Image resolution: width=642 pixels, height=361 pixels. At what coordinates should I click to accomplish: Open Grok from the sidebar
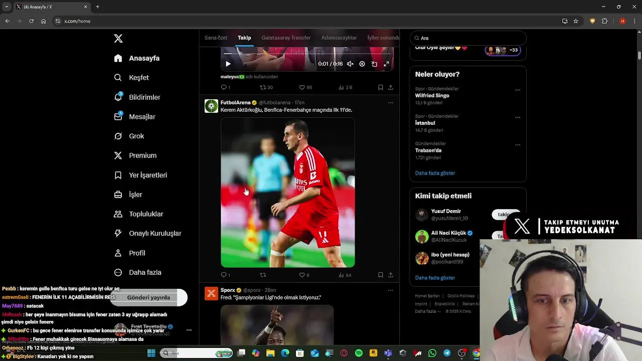click(x=129, y=136)
